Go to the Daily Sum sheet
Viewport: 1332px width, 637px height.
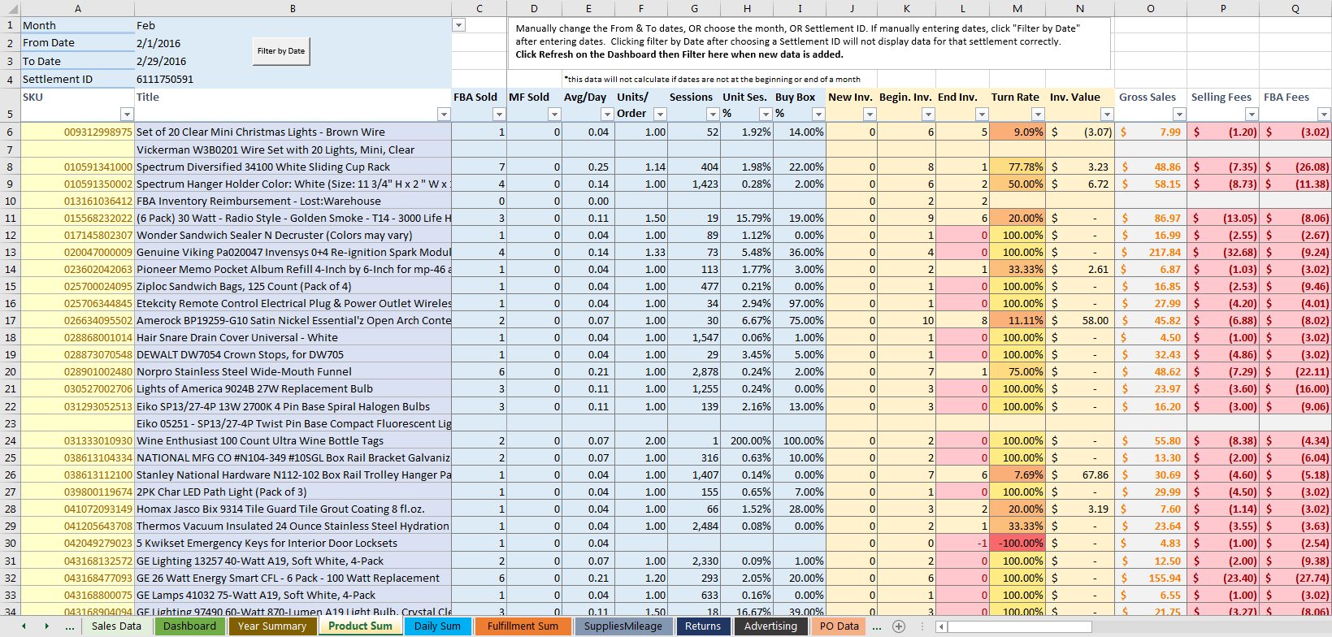[437, 626]
